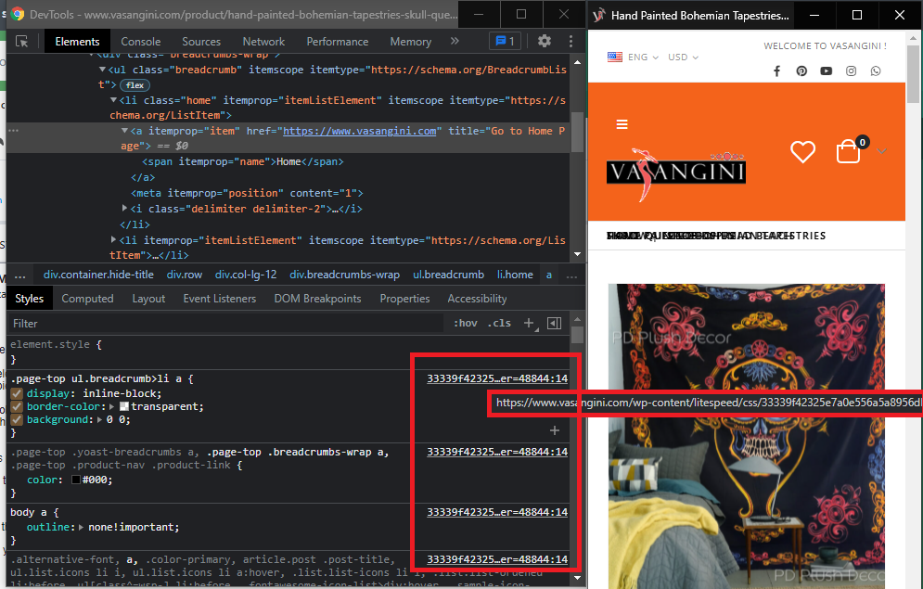This screenshot has height=589, width=923.
Task: Click the flex badge on ul element
Action: [x=135, y=84]
